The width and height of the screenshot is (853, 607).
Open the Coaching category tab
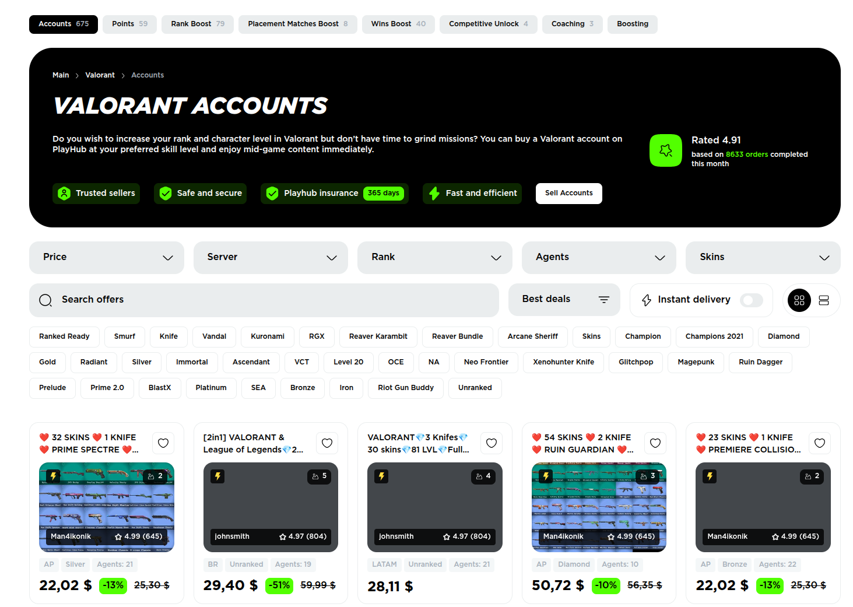coord(572,24)
